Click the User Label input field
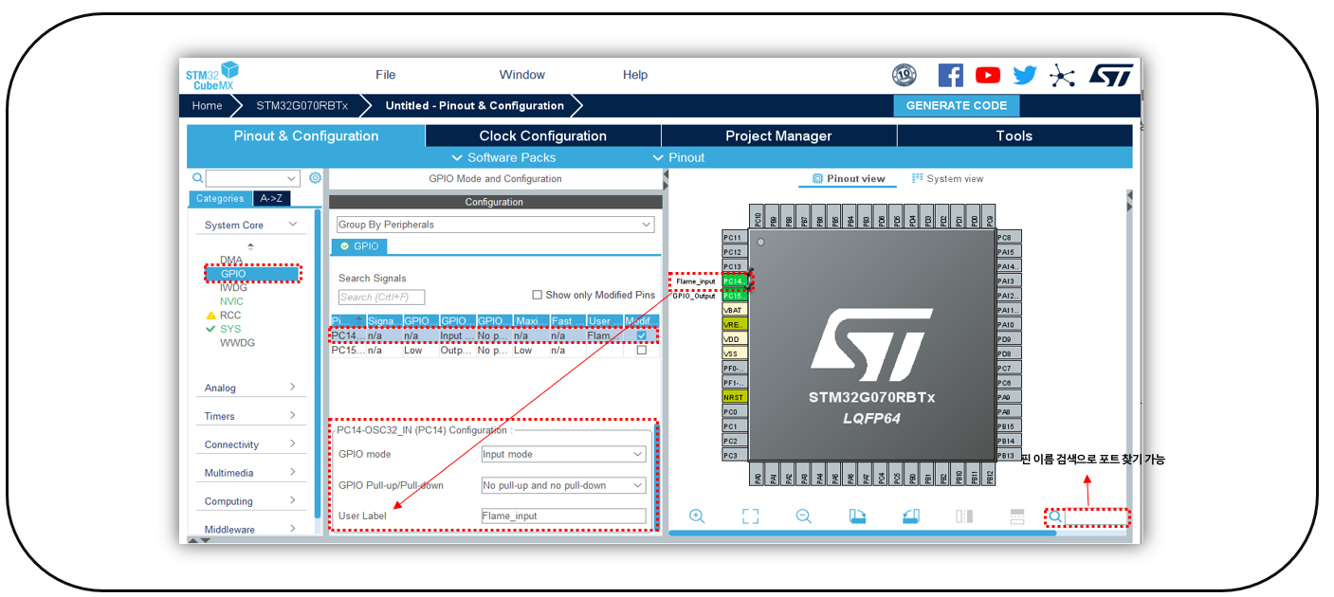1334x597 pixels. [564, 516]
